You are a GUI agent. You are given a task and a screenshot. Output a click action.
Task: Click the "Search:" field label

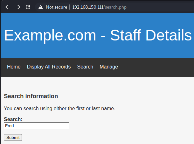coord(13,119)
